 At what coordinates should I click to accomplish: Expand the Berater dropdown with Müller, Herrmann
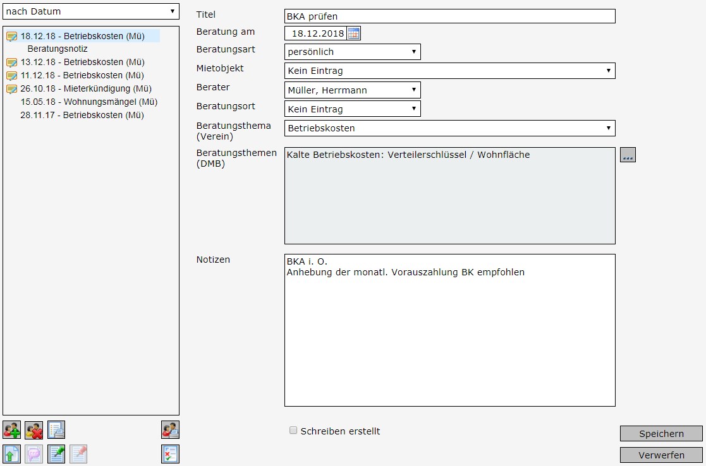coord(352,90)
